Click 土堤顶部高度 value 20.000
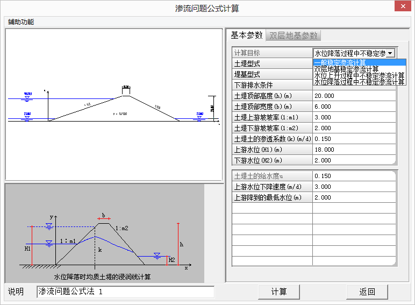Screen dimensions: 415x305 354,96
